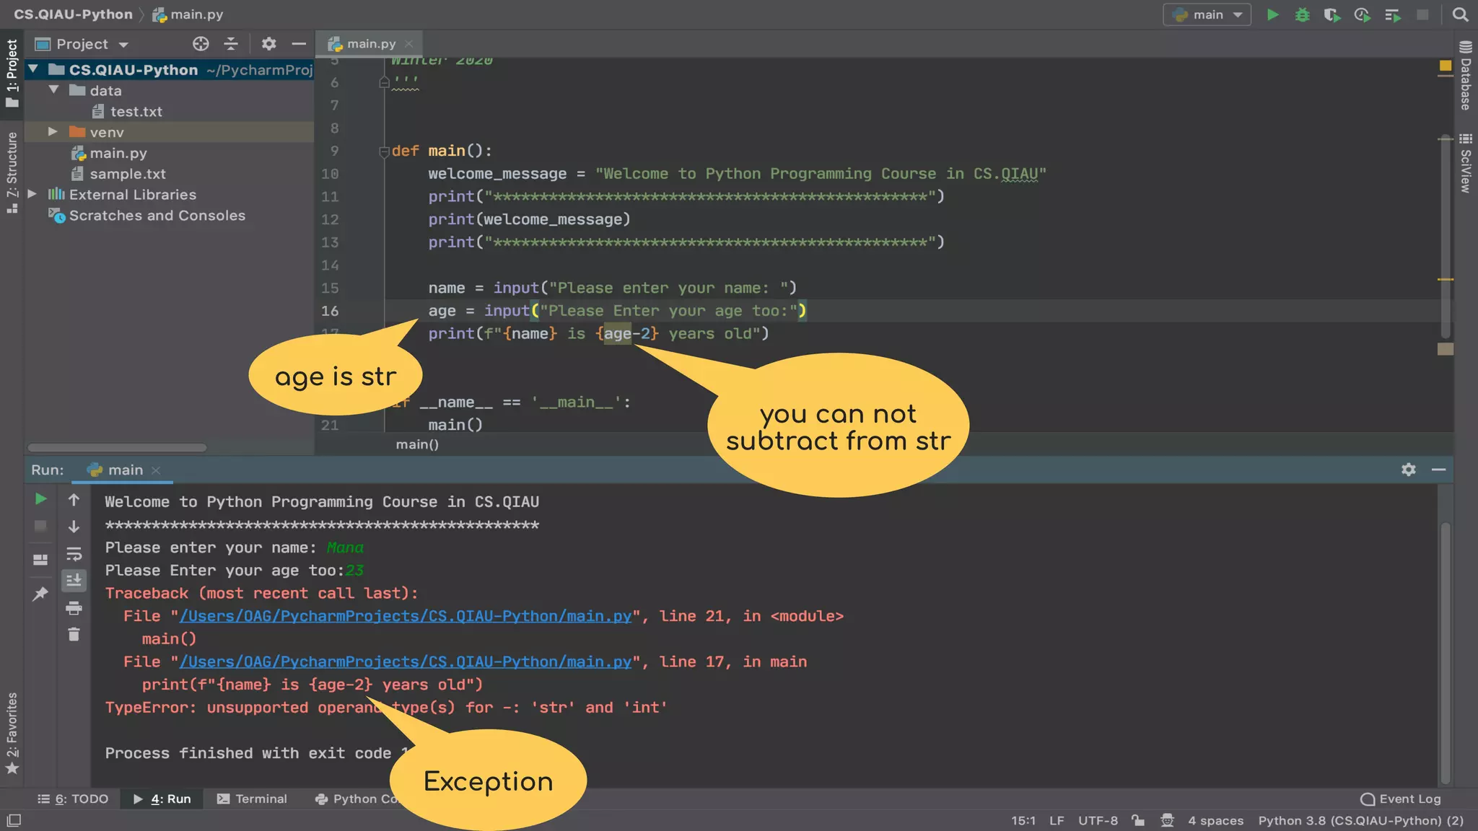Image resolution: width=1478 pixels, height=831 pixels.
Task: Click the Debug bug icon
Action: click(1302, 14)
